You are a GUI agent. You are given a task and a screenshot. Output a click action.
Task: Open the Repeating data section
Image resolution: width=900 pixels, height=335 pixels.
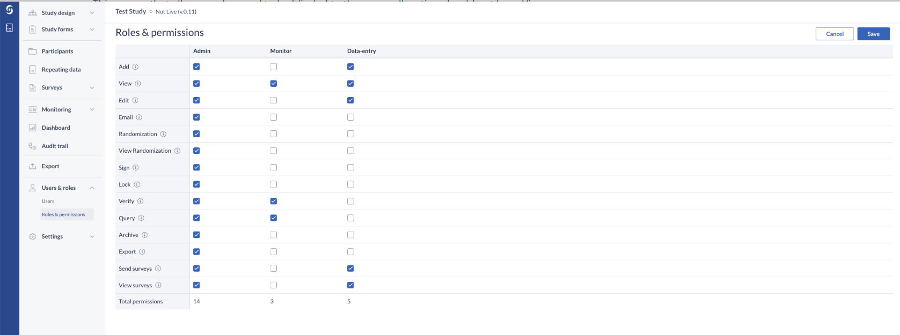(61, 70)
